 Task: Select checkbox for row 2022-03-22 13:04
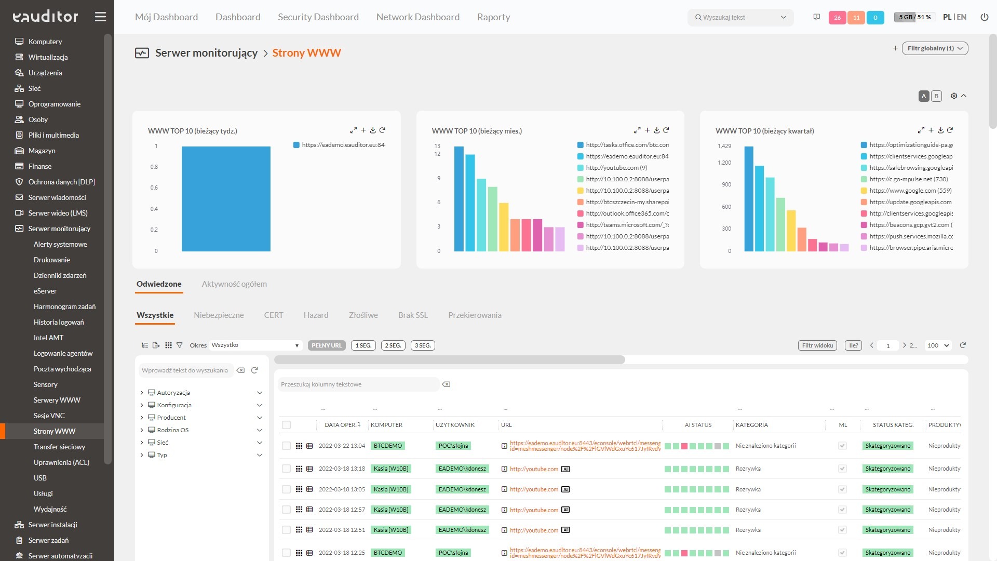286,446
